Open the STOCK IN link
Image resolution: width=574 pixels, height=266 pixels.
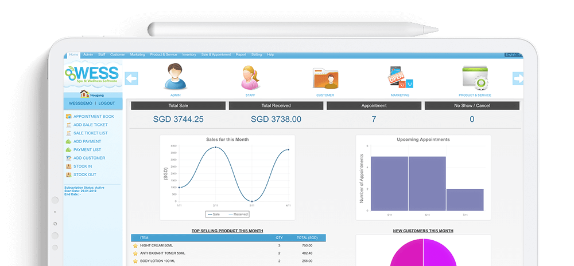pos(82,166)
